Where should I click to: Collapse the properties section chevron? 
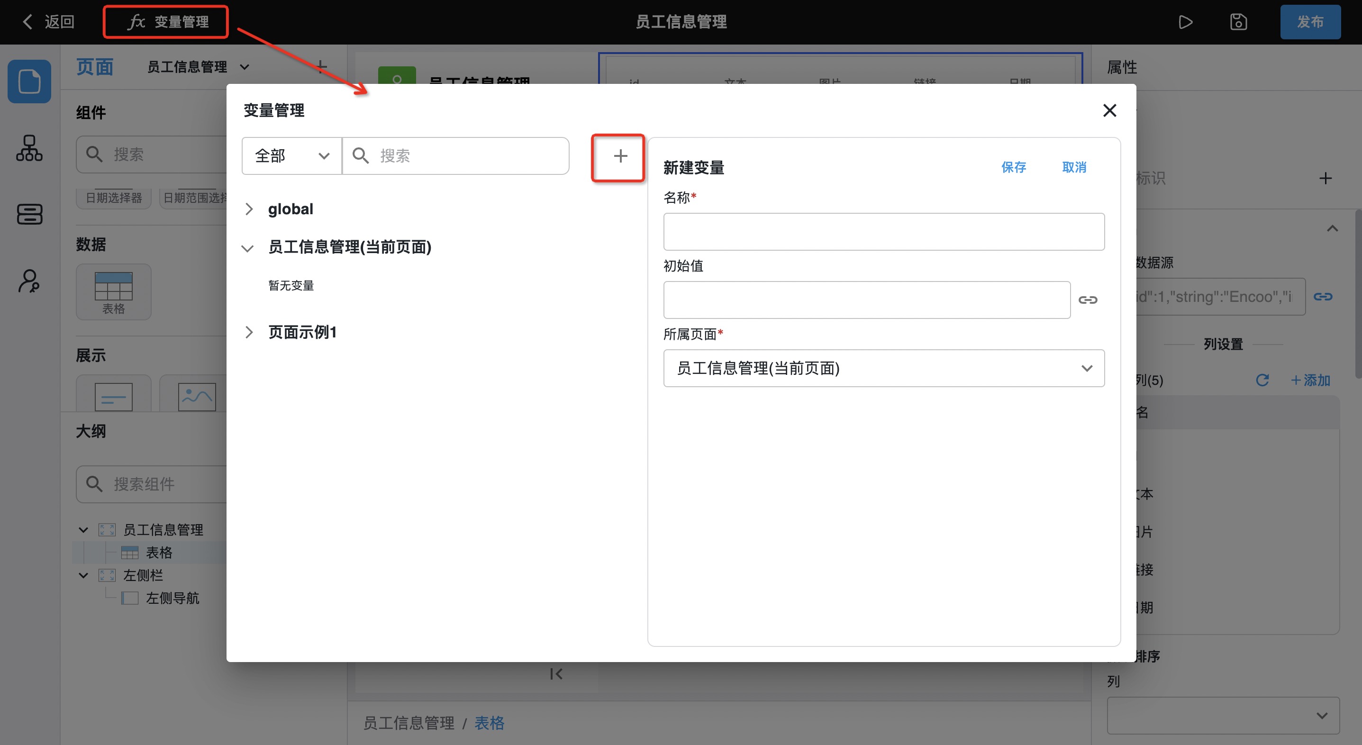pos(1332,228)
